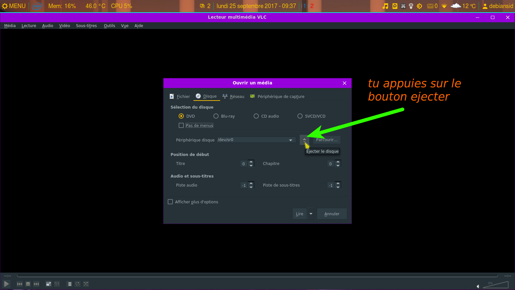The height and width of the screenshot is (290, 515).
Task: Click the window list indicator icon
Action: pyautogui.click(x=202, y=6)
